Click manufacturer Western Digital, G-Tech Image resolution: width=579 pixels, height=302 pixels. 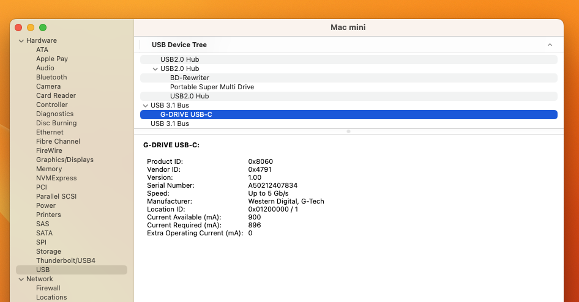tap(286, 201)
